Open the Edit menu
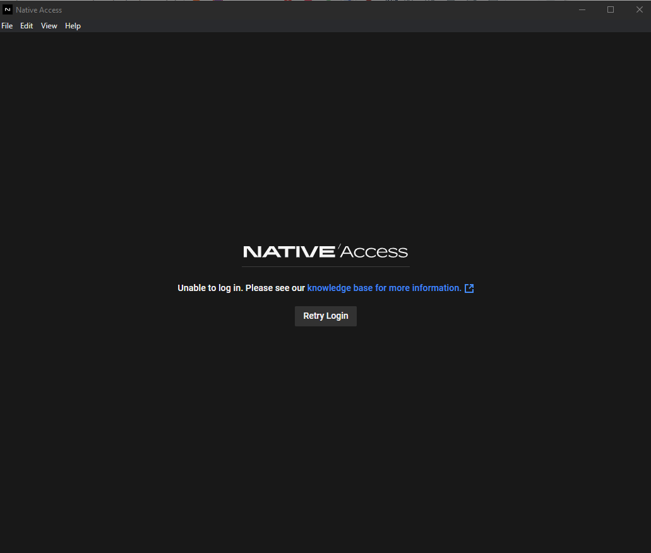The width and height of the screenshot is (651, 553). pyautogui.click(x=27, y=26)
